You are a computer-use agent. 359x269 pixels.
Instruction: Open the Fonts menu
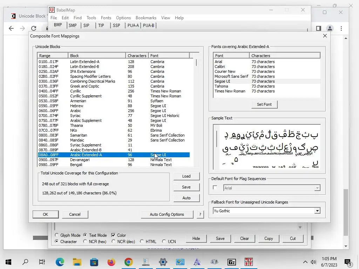click(x=106, y=18)
